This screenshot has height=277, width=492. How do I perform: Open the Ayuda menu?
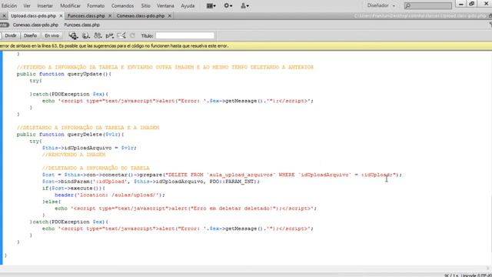[x=188, y=5]
